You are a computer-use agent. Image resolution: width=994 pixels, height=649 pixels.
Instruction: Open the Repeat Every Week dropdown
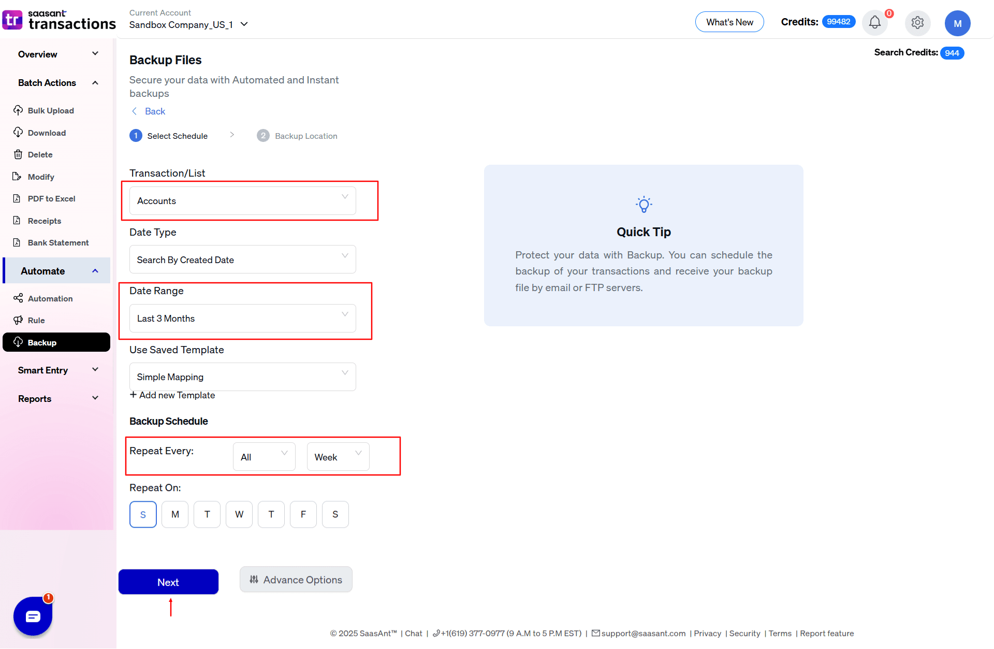338,457
